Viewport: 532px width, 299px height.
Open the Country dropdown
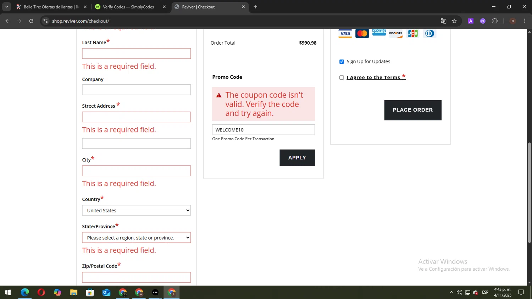pyautogui.click(x=137, y=210)
